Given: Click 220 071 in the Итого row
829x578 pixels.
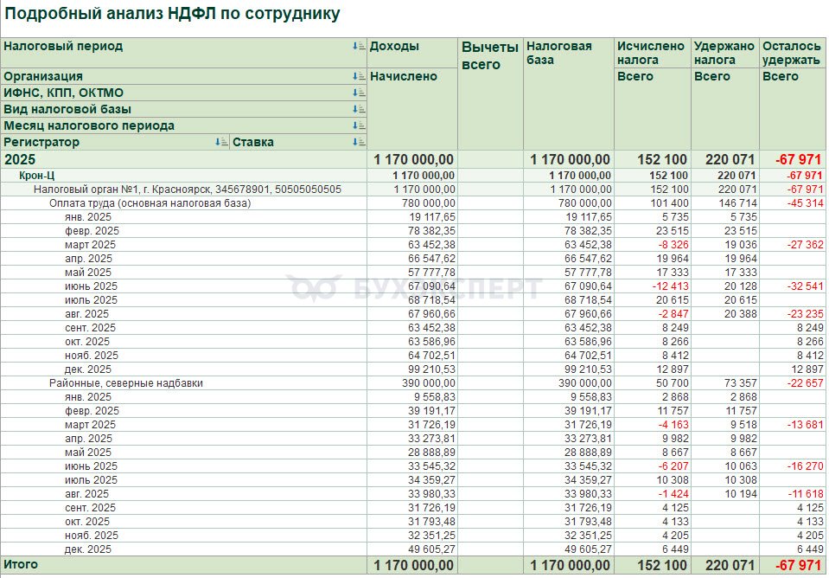Looking at the screenshot, I should [x=730, y=565].
